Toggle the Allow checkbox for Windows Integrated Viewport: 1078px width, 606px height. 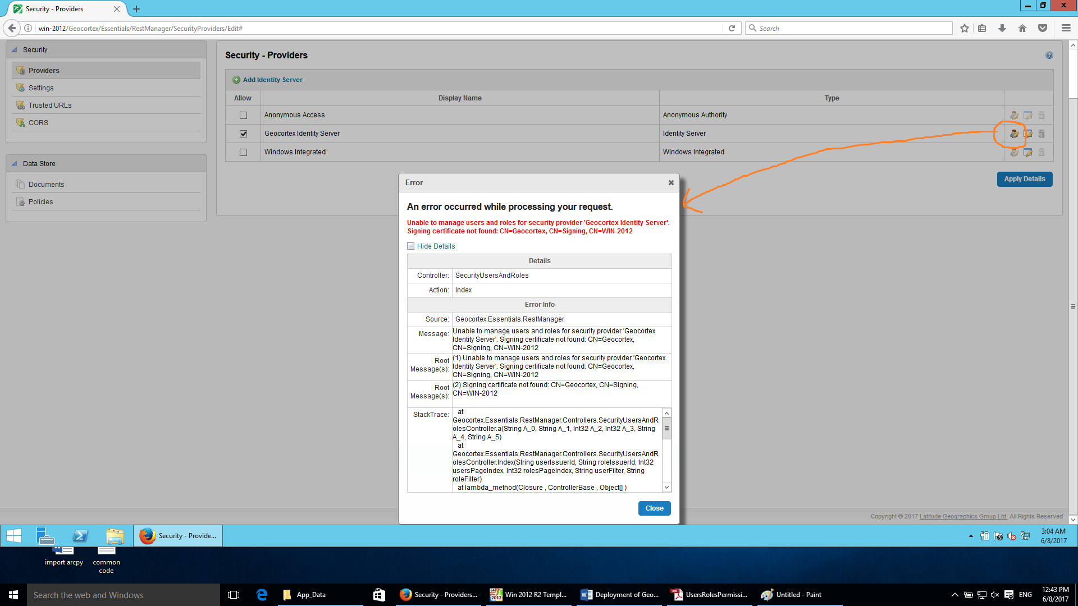coord(243,152)
